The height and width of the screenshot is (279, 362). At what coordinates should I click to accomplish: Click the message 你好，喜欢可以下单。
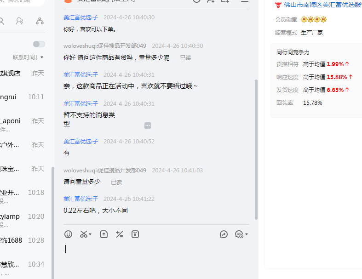90,29
